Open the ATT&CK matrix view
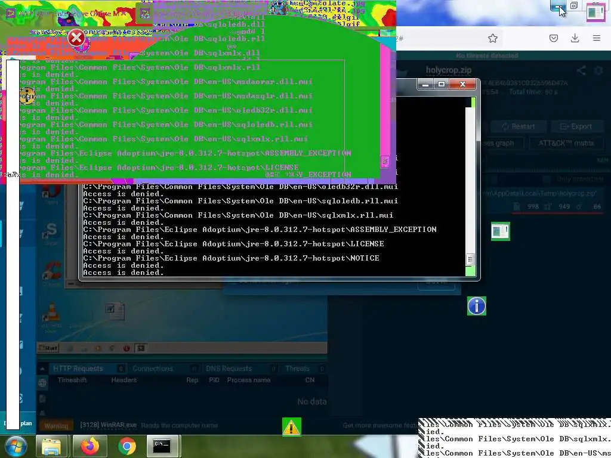This screenshot has width=611, height=458. [x=566, y=143]
